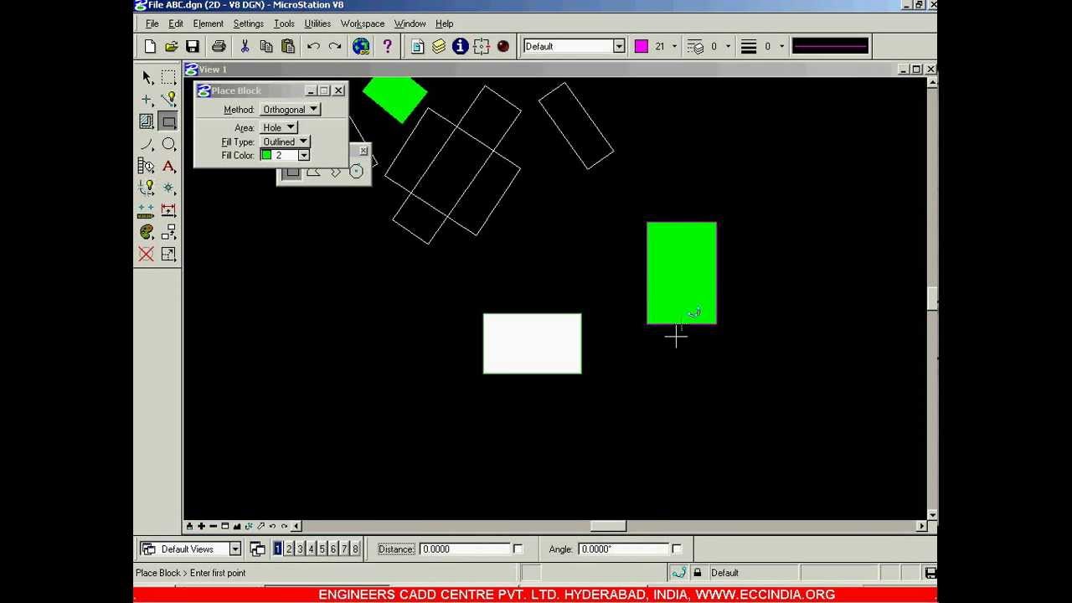Viewport: 1072px width, 603px height.
Task: Select the Place SmartLine tool
Action: coord(168,100)
